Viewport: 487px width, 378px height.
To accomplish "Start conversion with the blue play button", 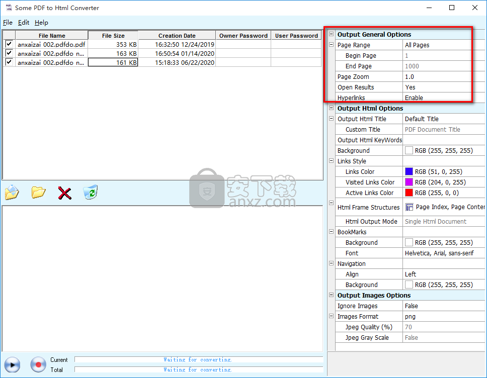I will [x=13, y=364].
